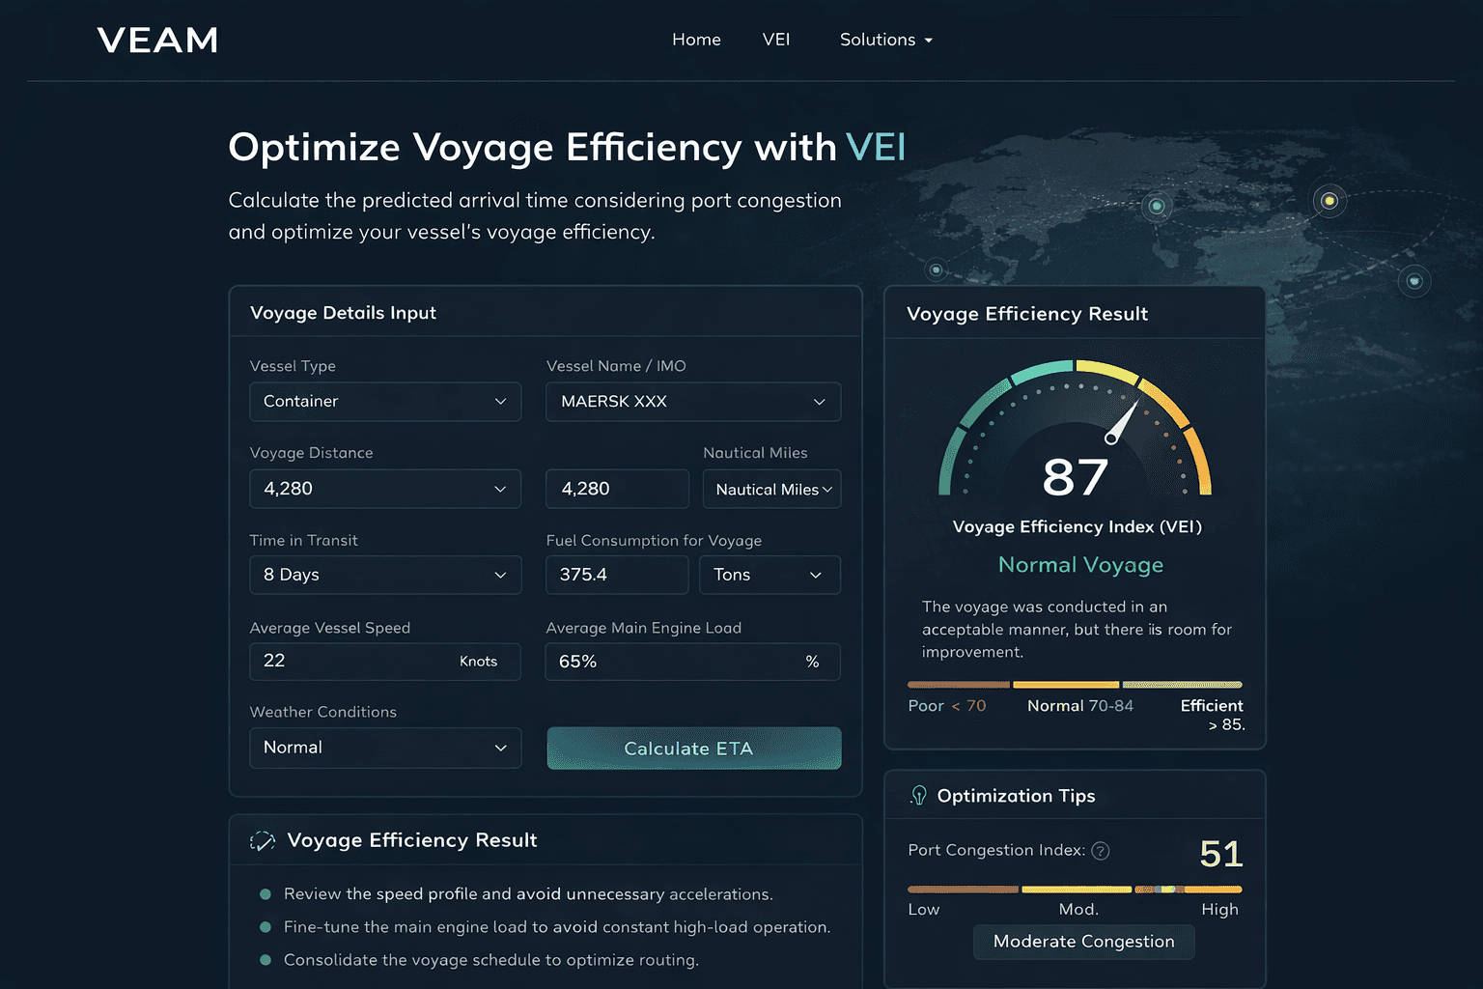Open the Time in Transit dropdown
Viewport: 1483px width, 989px height.
pyautogui.click(x=385, y=575)
